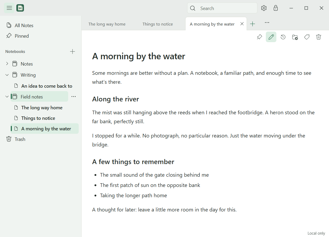Click the Trash bin icon in sidebar
Image resolution: width=329 pixels, height=237 pixels.
pyautogui.click(x=9, y=139)
